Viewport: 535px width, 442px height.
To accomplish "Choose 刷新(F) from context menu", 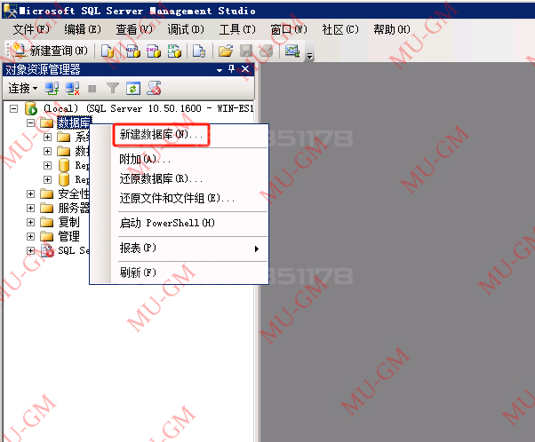I will pos(138,272).
